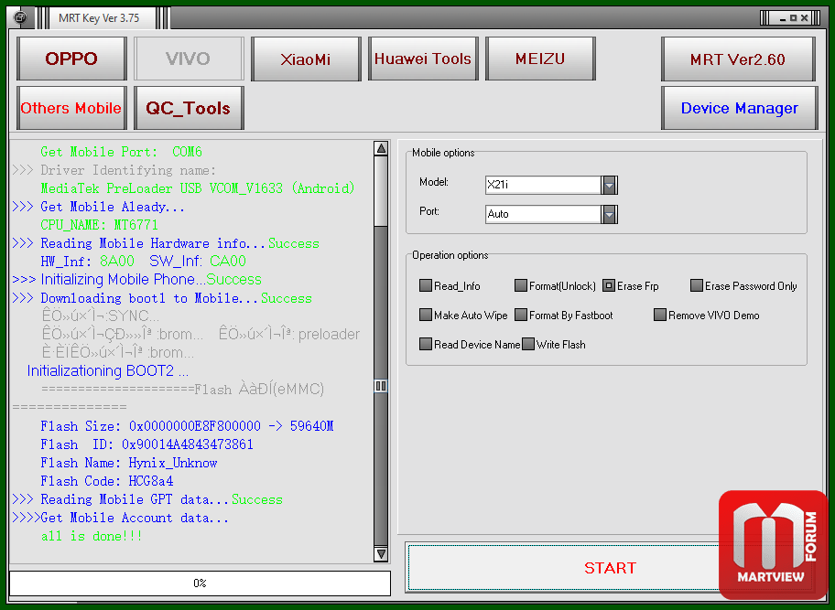The width and height of the screenshot is (835, 610).
Task: Click the 0% progress bar
Action: click(x=200, y=583)
